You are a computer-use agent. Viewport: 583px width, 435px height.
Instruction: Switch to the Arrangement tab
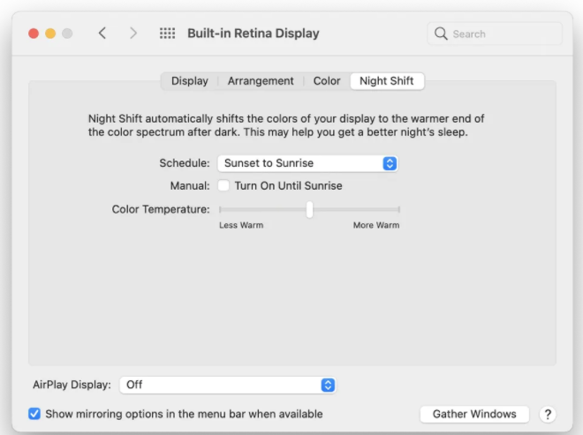(261, 81)
